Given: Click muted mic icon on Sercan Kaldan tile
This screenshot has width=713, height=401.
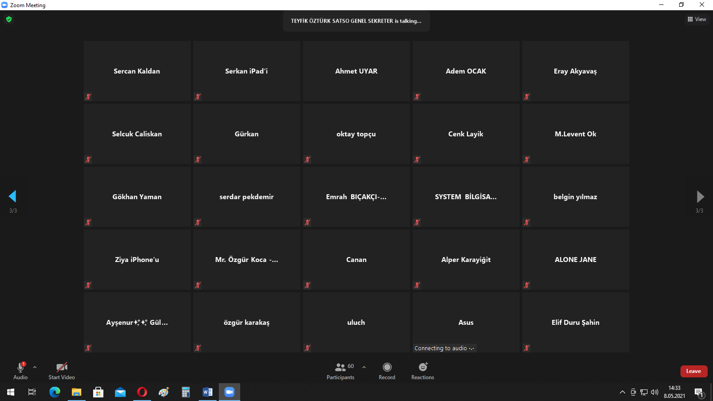Looking at the screenshot, I should 88,97.
